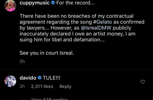This screenshot has height=100, width=153.
Task: Click the See you in court Isreal line
Action: point(47,53)
